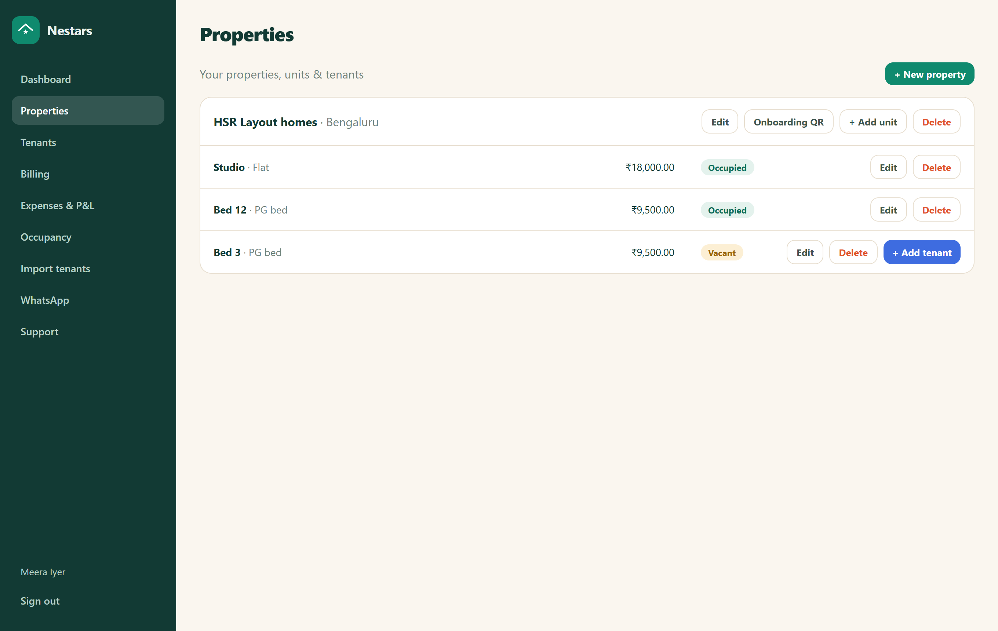Delete the Bed 3 unit
The height and width of the screenshot is (631, 998).
pos(853,252)
